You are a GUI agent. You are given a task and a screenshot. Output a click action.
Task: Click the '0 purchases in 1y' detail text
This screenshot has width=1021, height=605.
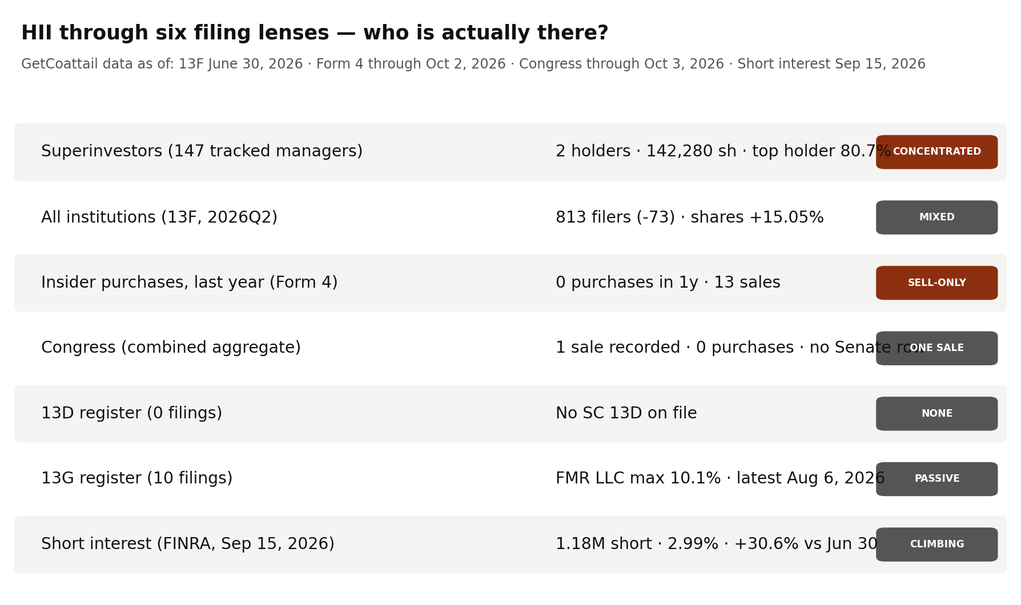click(626, 283)
